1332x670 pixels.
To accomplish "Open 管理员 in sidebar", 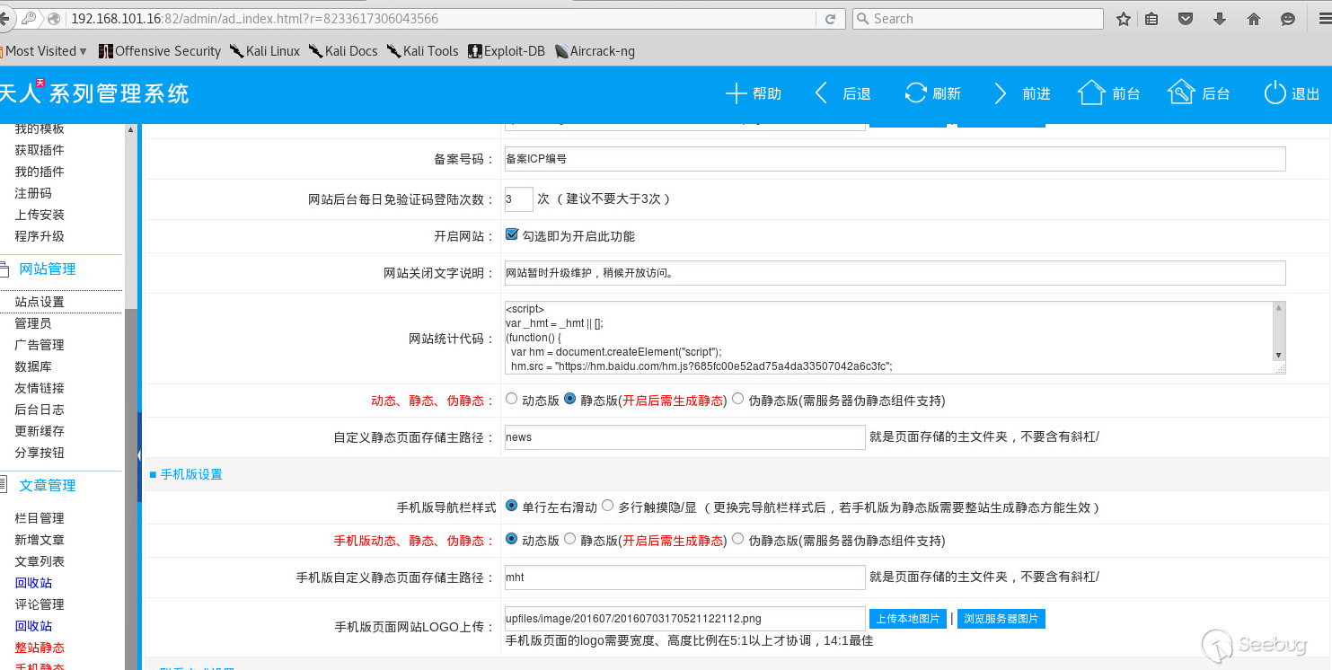I will pyautogui.click(x=33, y=323).
